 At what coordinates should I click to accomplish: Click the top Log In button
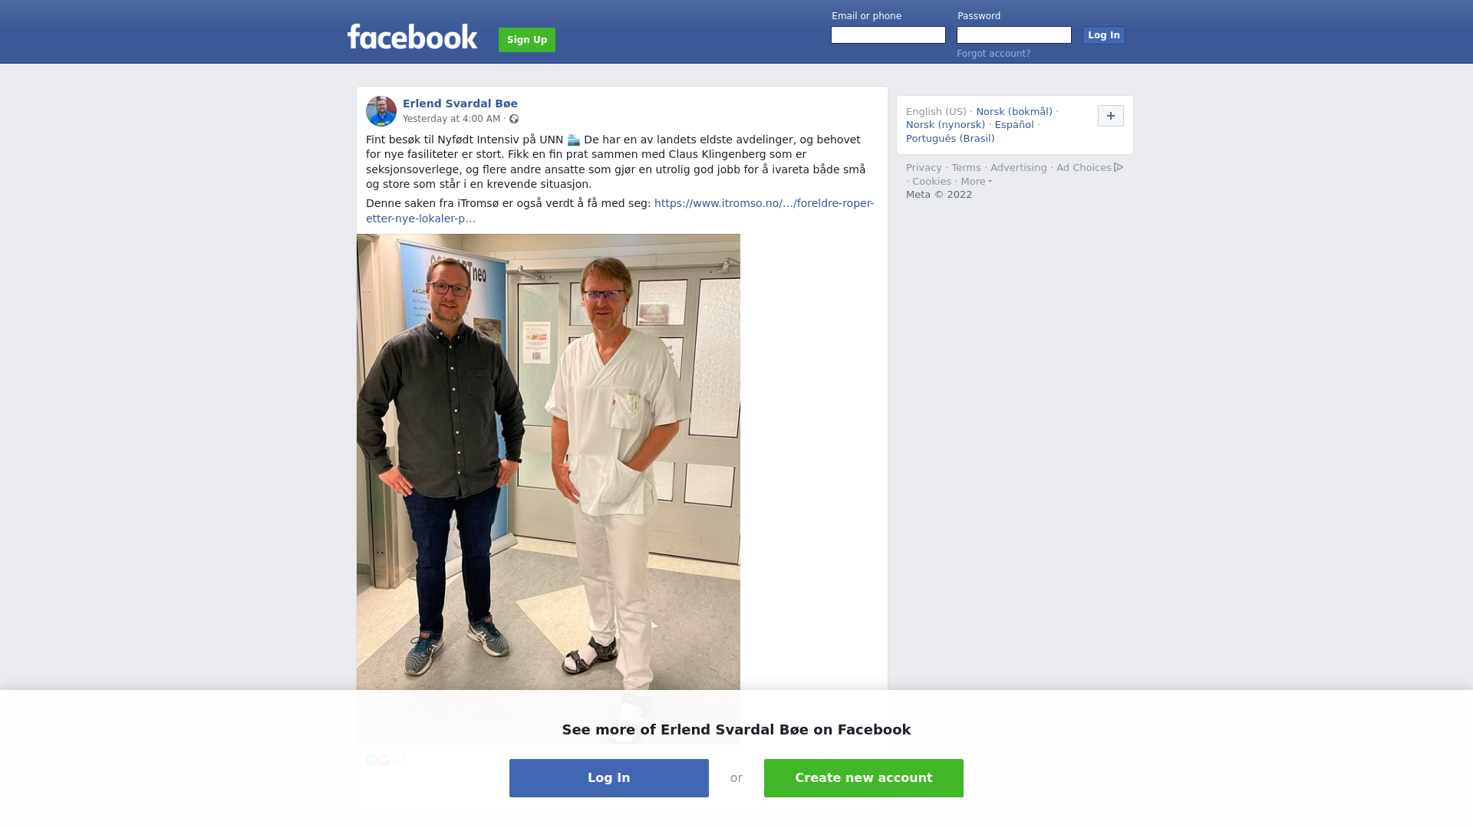pos(1103,35)
